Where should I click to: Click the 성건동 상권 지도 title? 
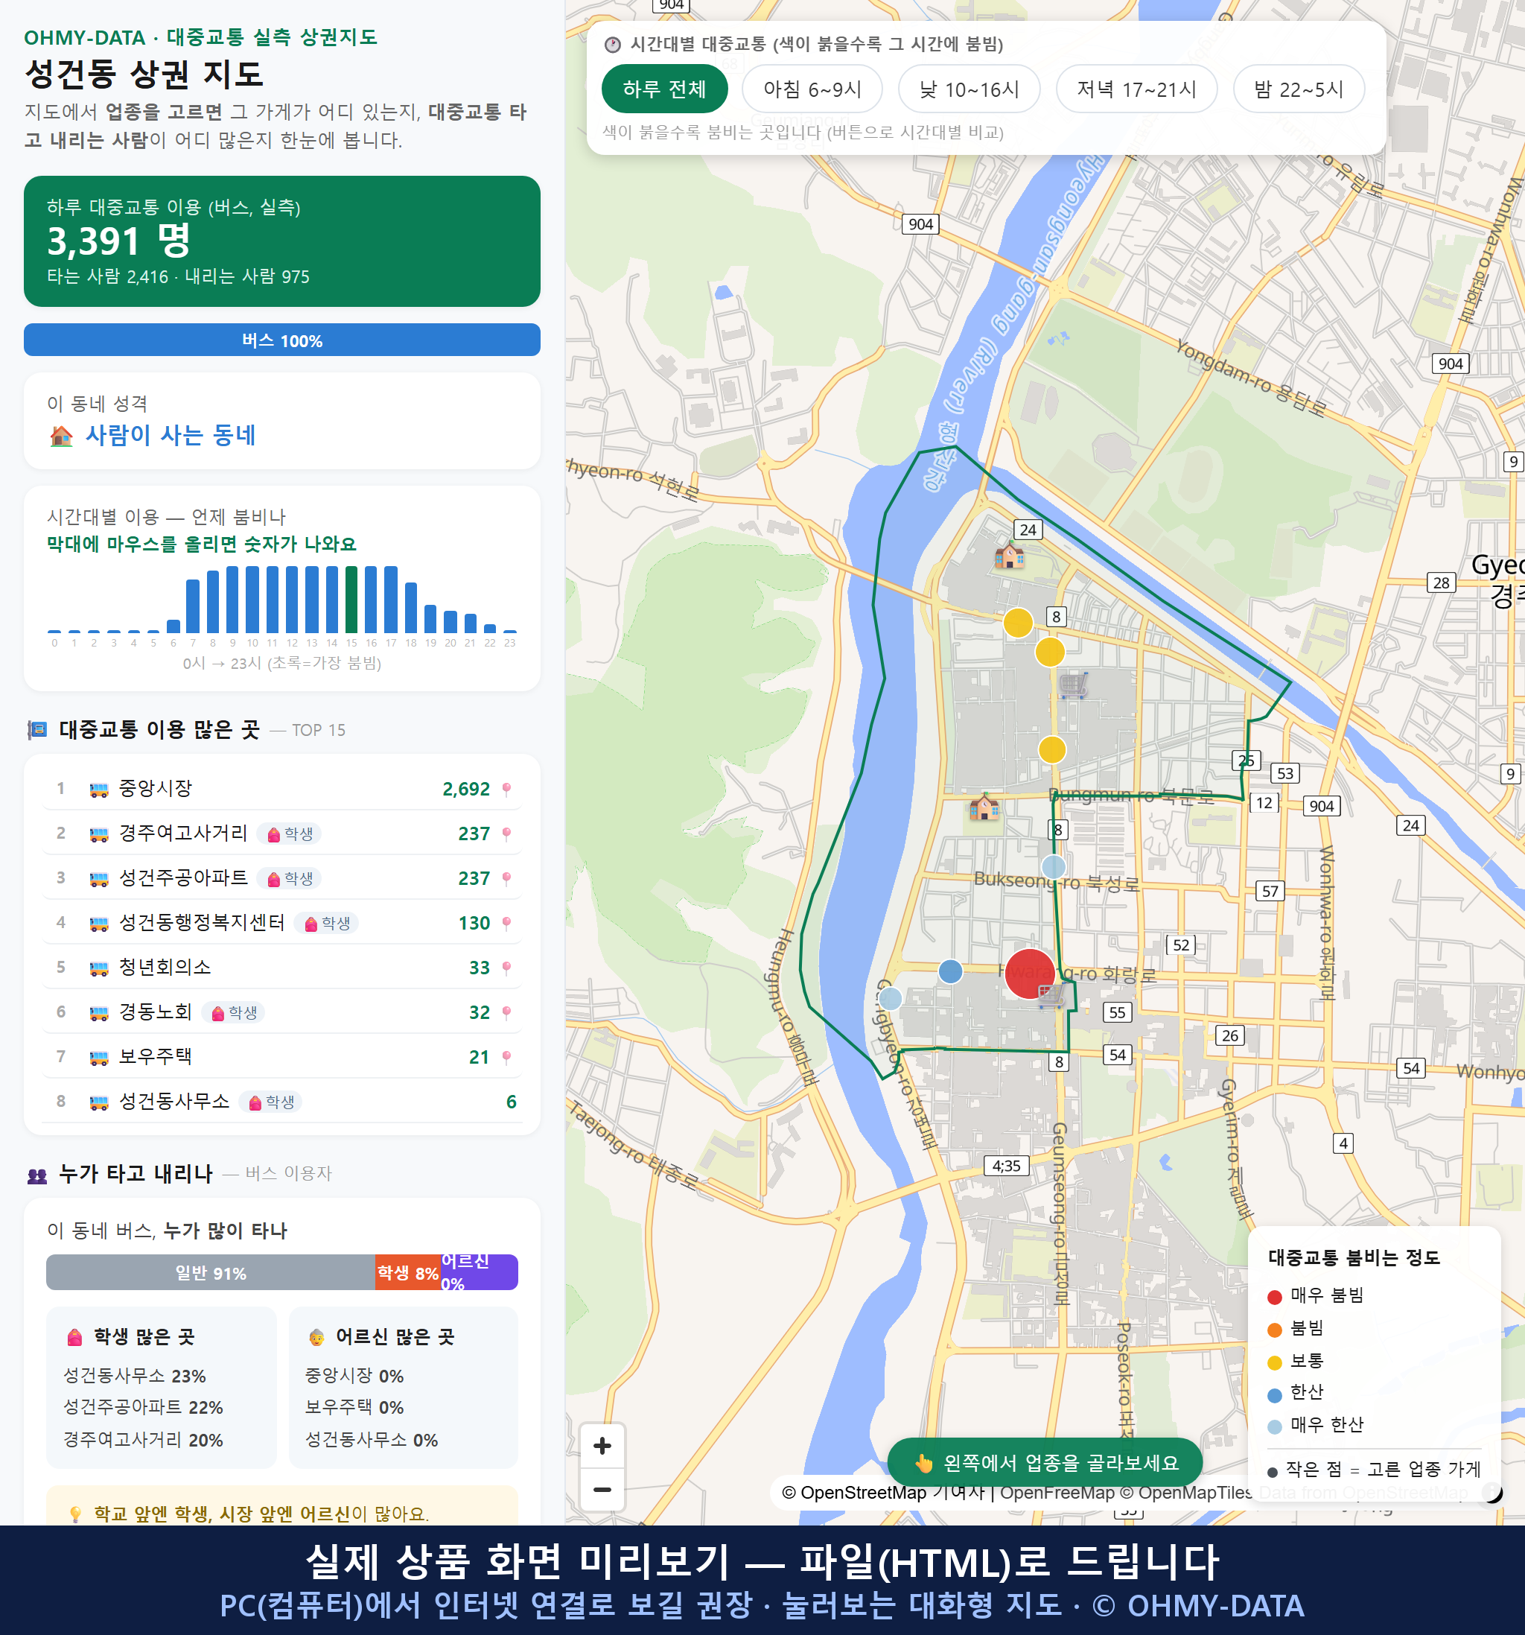(x=144, y=74)
